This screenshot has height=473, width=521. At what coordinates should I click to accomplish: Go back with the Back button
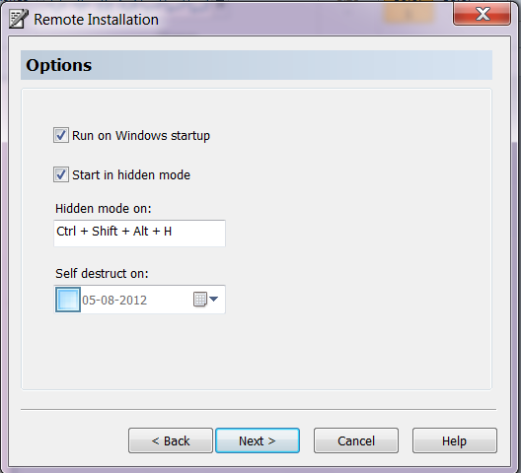point(171,440)
